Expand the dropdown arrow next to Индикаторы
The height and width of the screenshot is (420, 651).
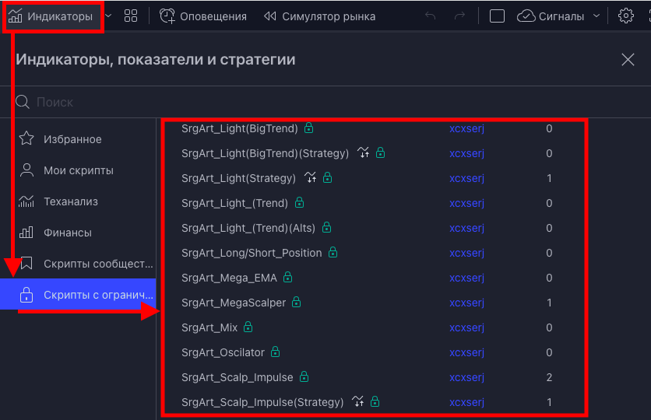click(x=108, y=16)
